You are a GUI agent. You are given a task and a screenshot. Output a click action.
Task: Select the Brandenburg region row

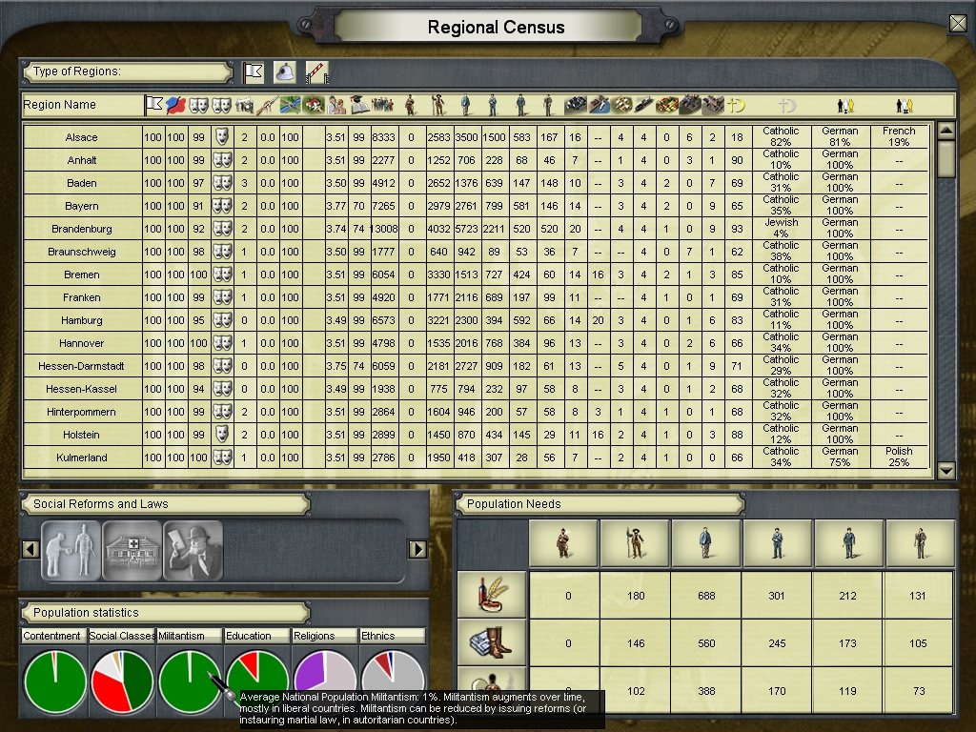tap(82, 229)
